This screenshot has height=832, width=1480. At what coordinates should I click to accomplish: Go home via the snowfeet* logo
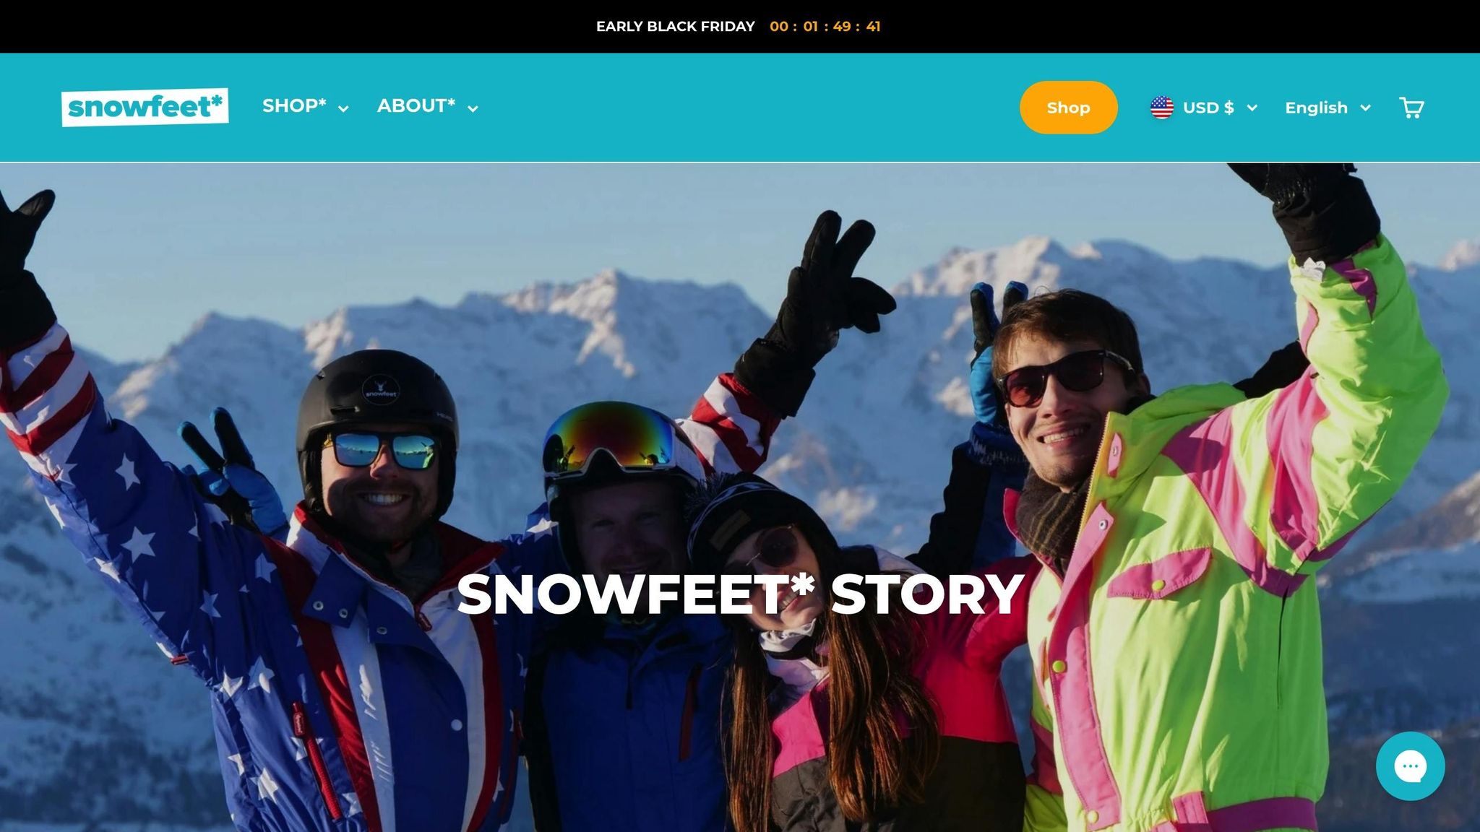[x=145, y=108]
